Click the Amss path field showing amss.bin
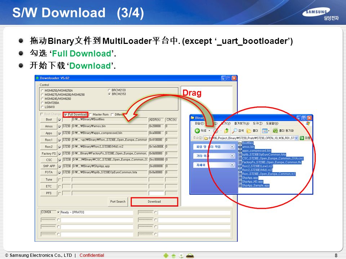This screenshot has width=346, height=259. pyautogui.click(x=110, y=126)
